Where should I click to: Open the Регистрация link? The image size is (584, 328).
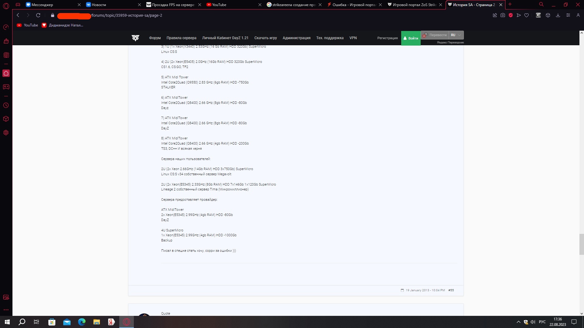coord(388,38)
